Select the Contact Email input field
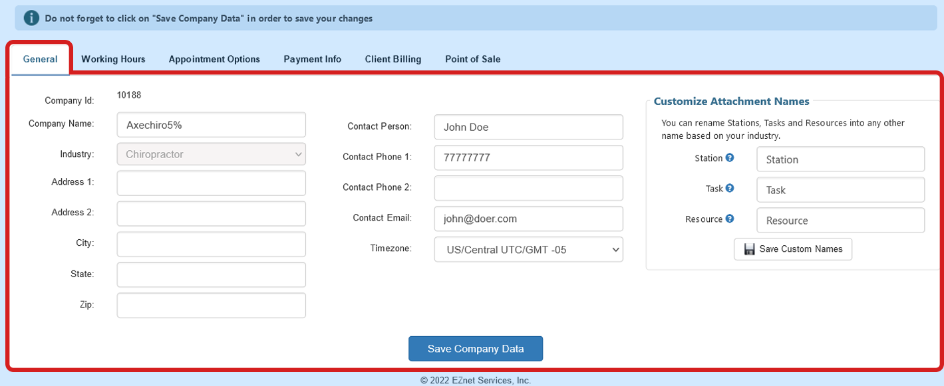 pos(528,219)
